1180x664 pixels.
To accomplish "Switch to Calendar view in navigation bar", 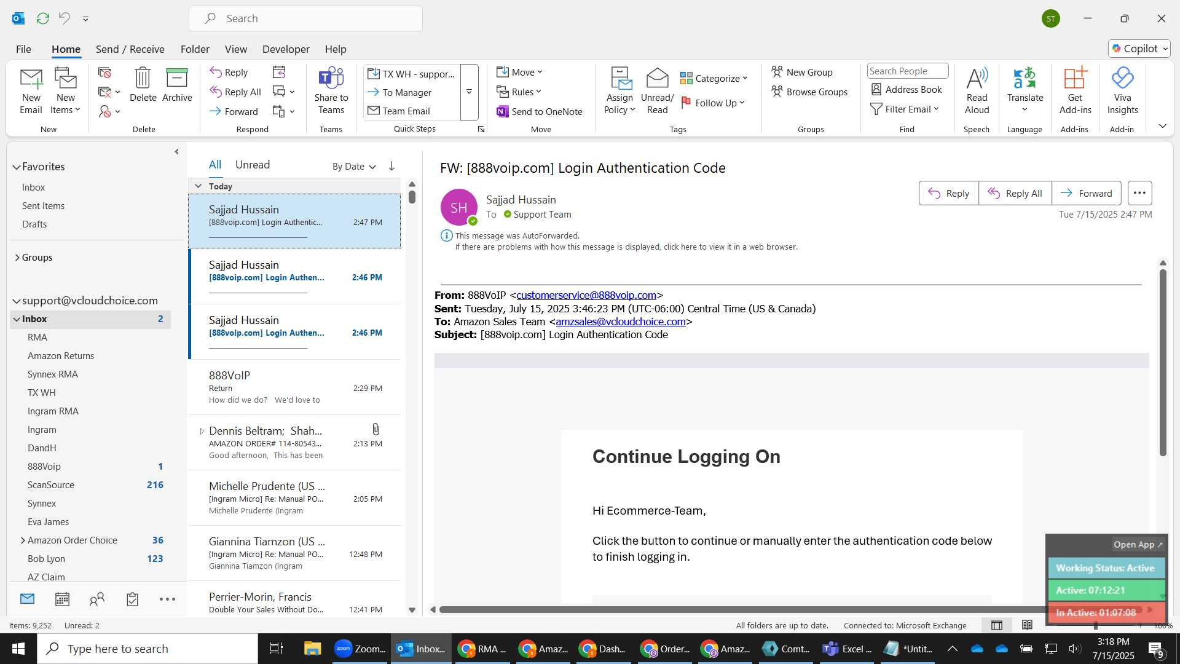I will 62,599.
